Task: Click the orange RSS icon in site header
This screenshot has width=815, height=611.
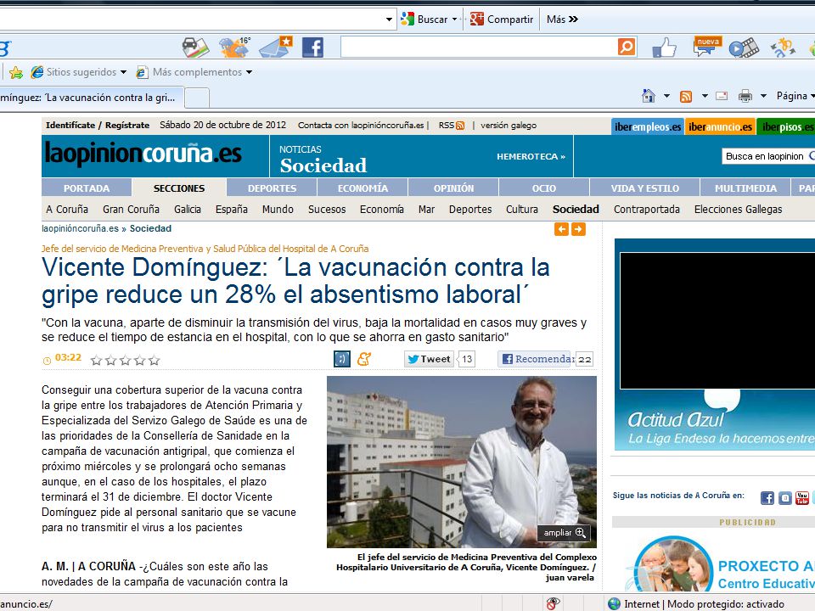Action: pyautogui.click(x=460, y=126)
